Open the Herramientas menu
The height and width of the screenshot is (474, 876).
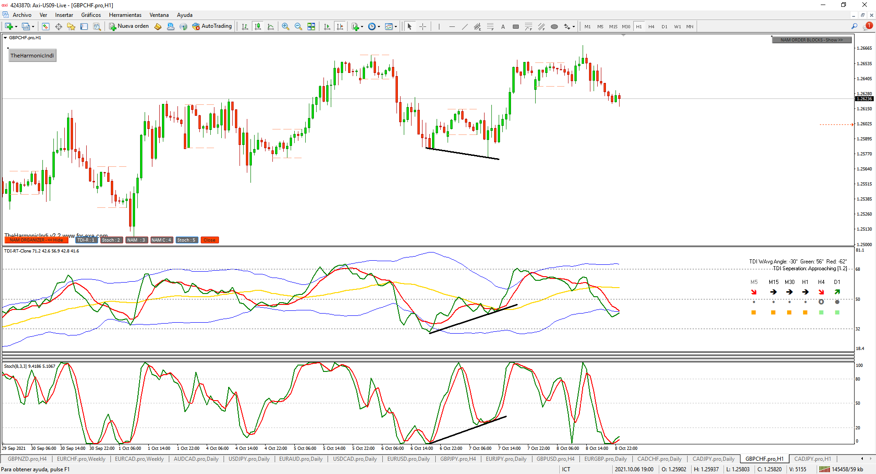[x=125, y=15]
